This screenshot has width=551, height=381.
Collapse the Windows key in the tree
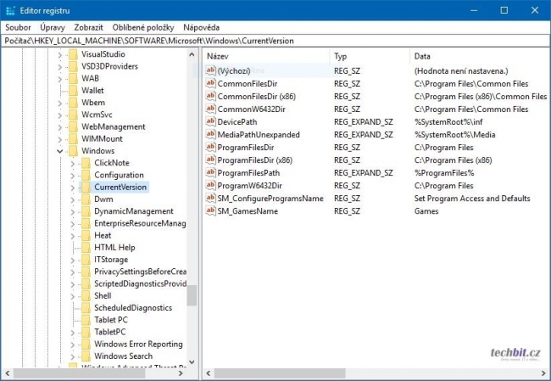59,151
